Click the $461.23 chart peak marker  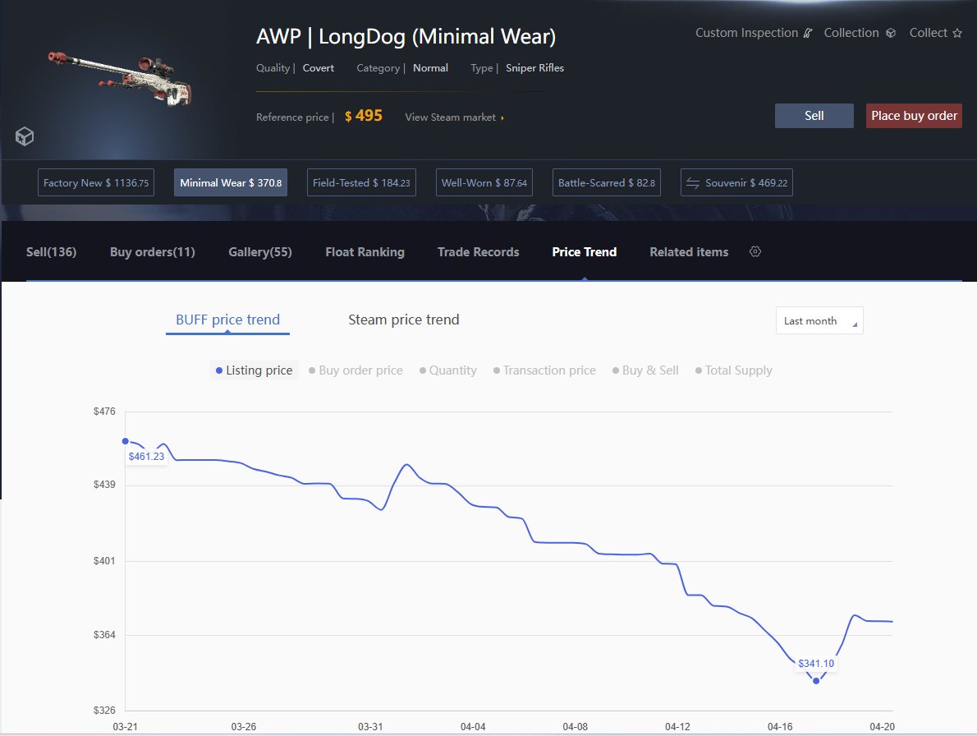tap(126, 441)
